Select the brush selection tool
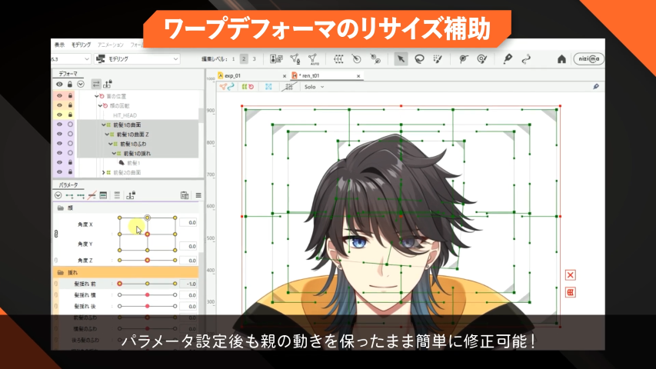656x369 pixels. (438, 59)
